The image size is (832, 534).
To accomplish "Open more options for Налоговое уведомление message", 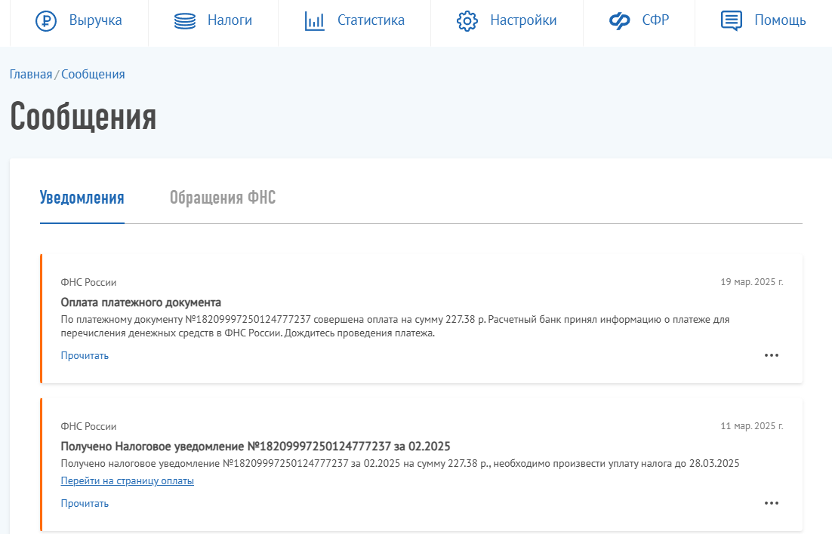I will click(x=772, y=503).
